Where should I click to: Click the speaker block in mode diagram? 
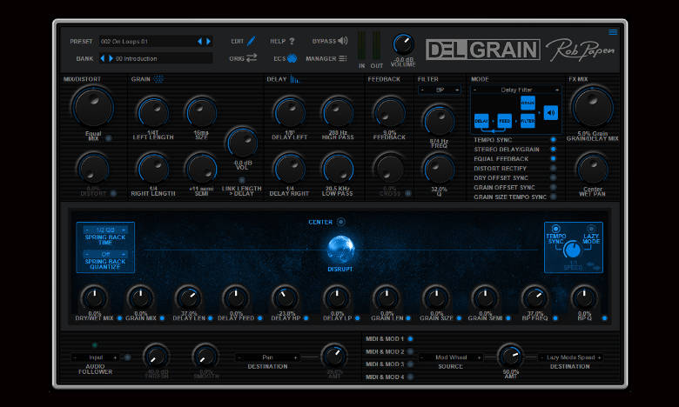[551, 113]
